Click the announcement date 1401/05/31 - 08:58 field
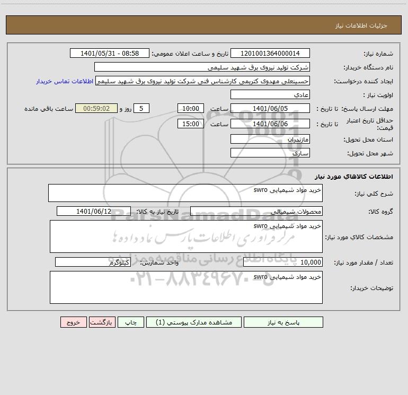 pyautogui.click(x=110, y=53)
